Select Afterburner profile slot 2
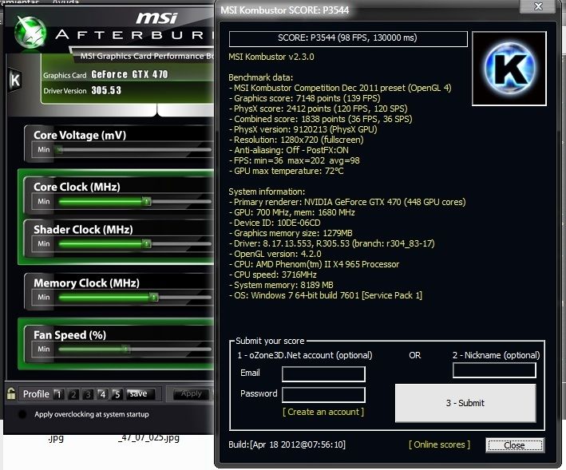 (x=73, y=394)
